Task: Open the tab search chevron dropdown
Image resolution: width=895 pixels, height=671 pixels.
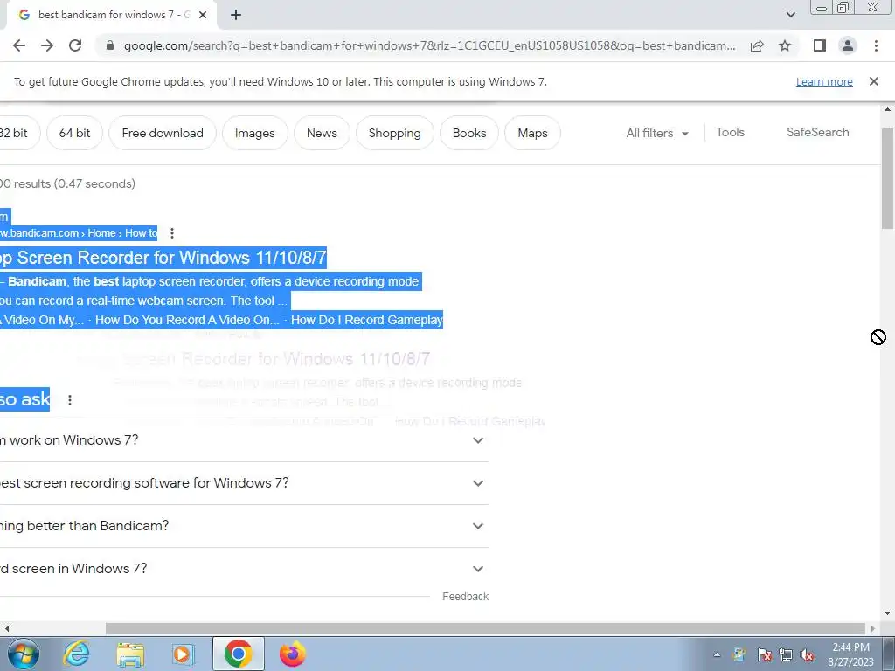Action: pos(790,16)
